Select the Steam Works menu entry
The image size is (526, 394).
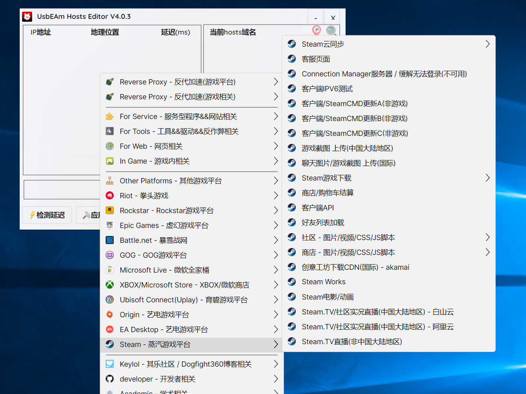tap(323, 282)
